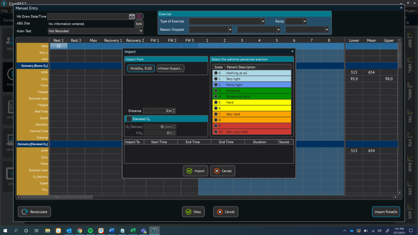418x235 pixels.
Task: Open the CPX test sidebar icon
Action: (x=410, y=188)
